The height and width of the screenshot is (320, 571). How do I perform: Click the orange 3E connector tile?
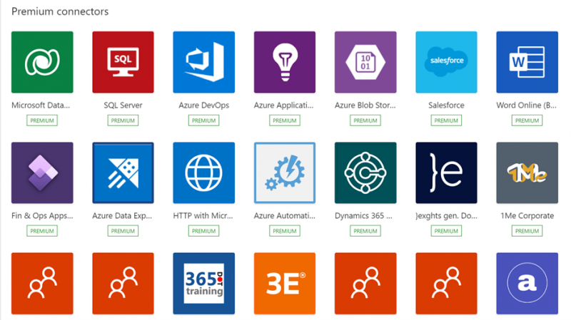coord(284,283)
